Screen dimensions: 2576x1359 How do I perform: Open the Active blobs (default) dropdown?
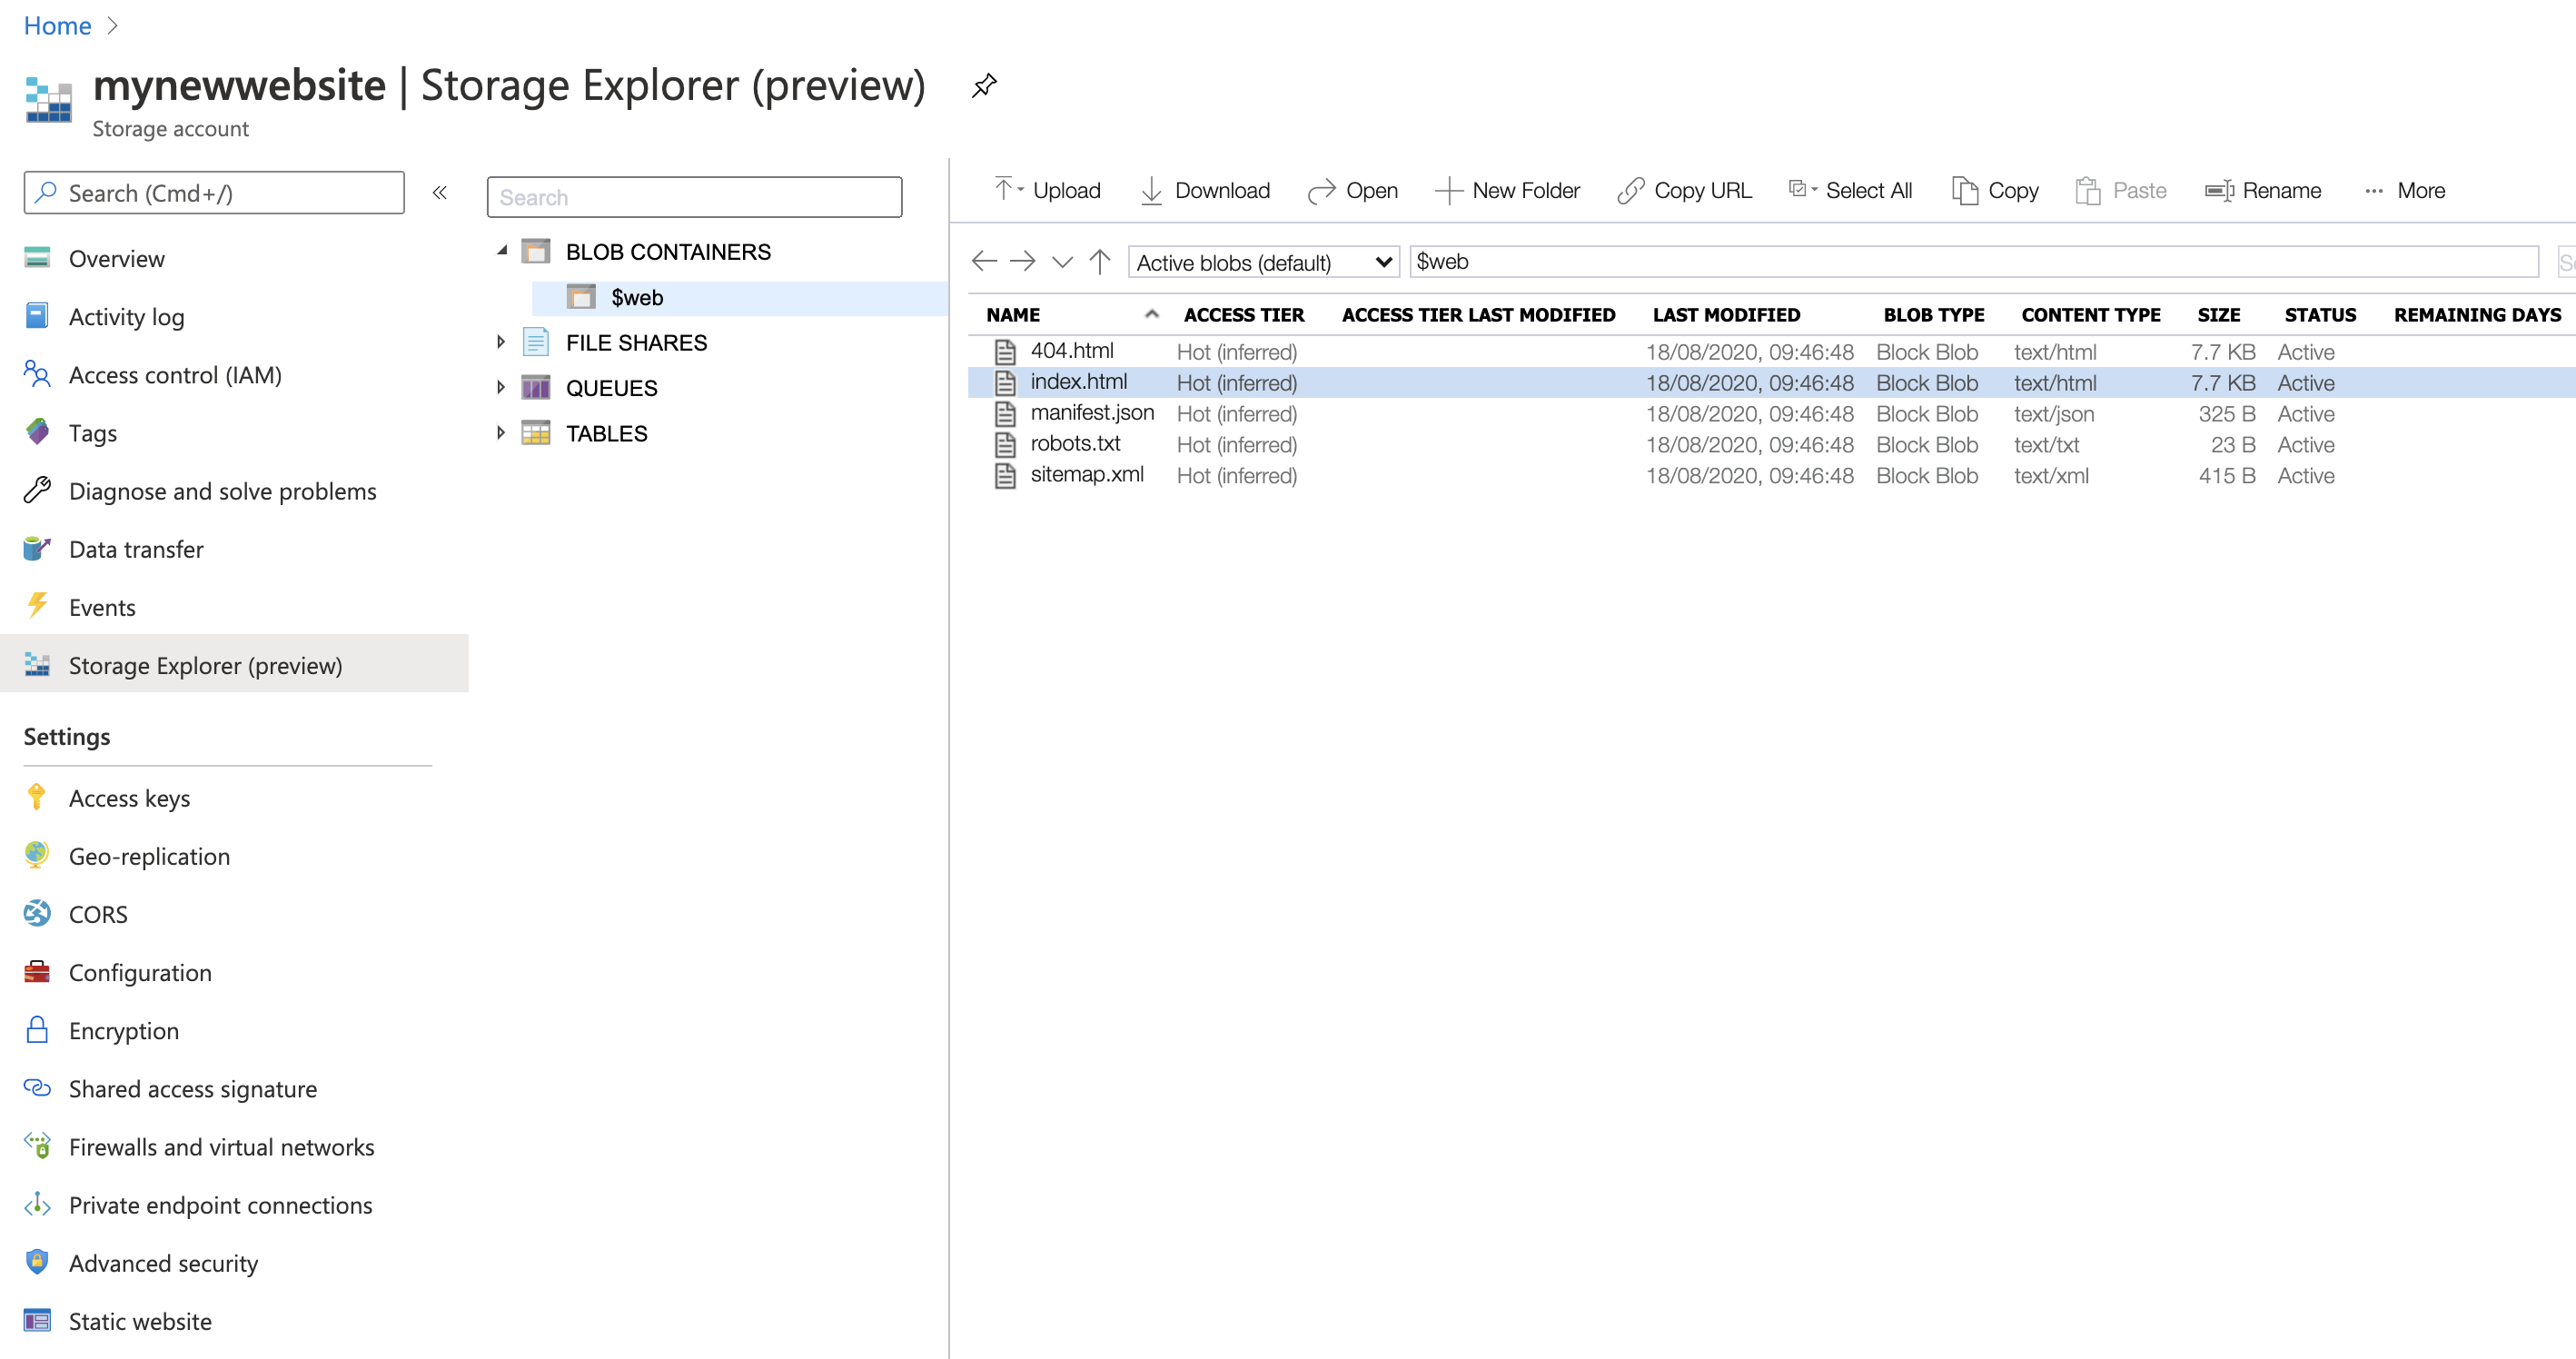click(x=1264, y=262)
